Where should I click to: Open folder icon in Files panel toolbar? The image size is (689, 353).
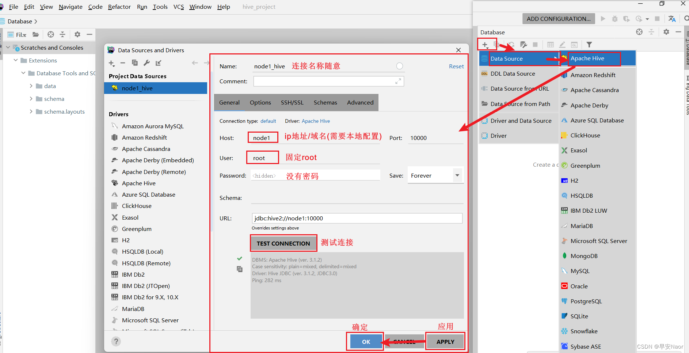tap(35, 34)
